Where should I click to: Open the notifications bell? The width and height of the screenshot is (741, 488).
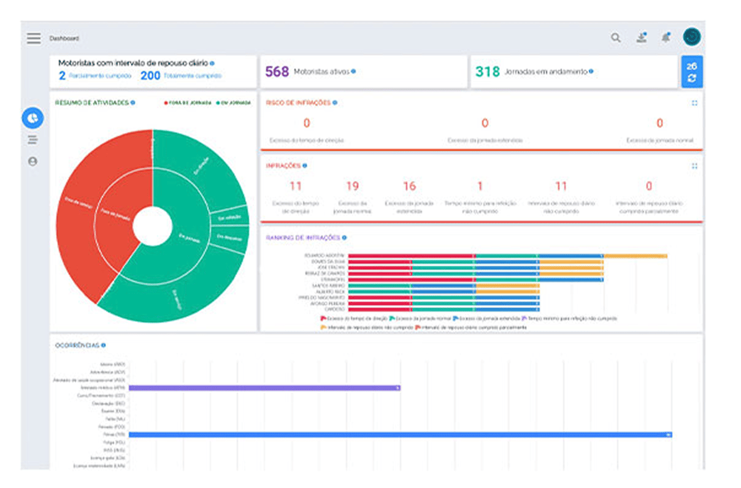[666, 38]
